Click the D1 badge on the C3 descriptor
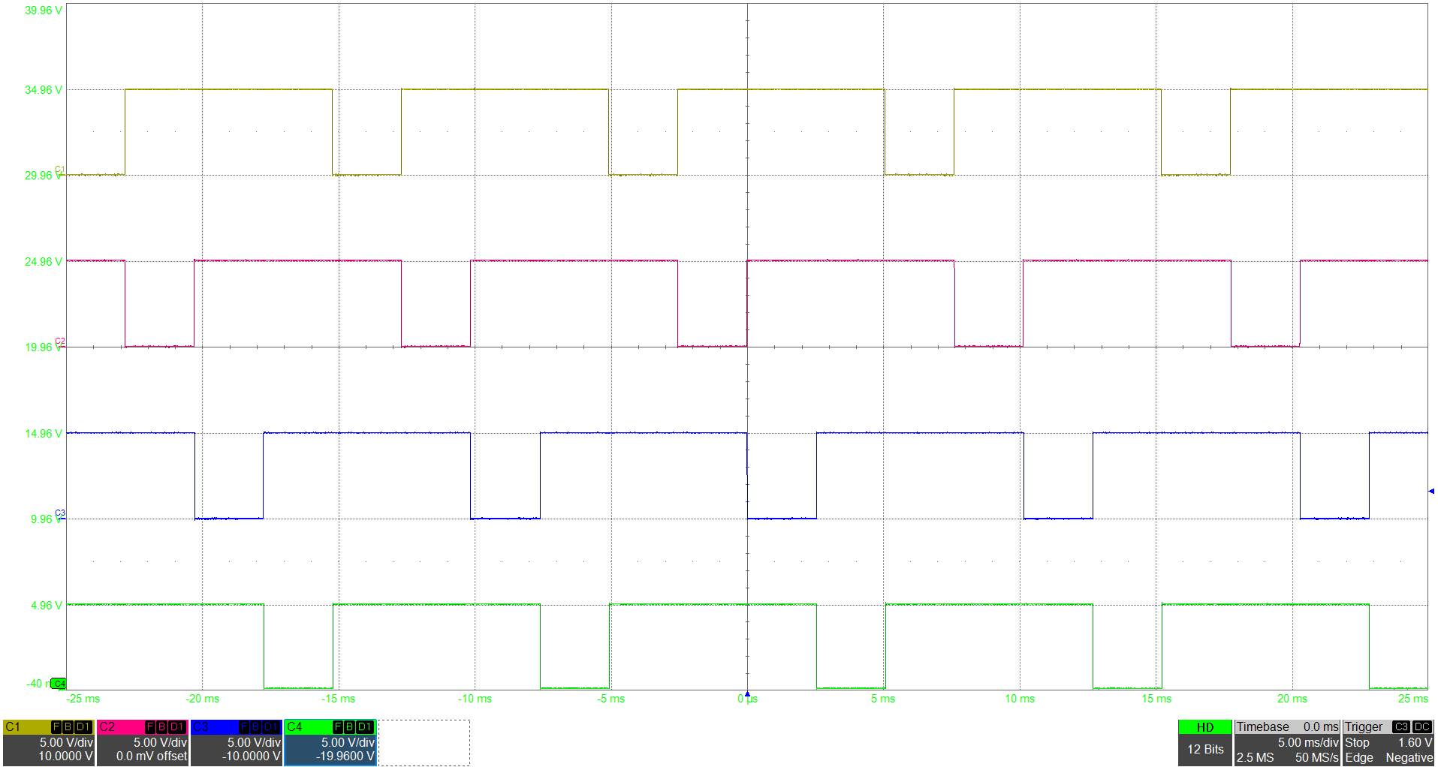The width and height of the screenshot is (1438, 767). [x=270, y=726]
